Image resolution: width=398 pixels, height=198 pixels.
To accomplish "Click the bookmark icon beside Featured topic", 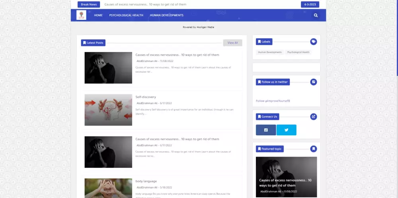I will [x=314, y=149].
